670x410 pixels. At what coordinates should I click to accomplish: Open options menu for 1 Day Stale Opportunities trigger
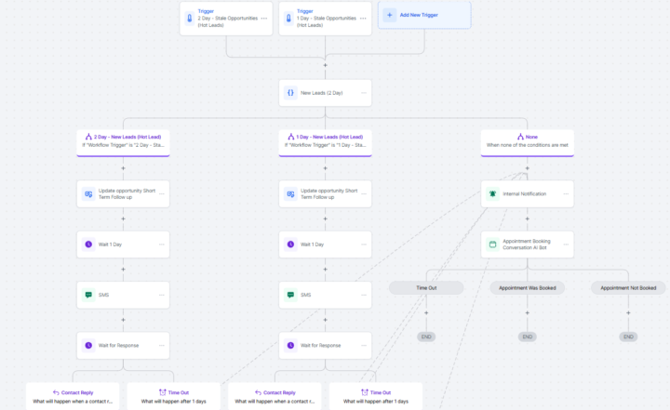point(363,19)
